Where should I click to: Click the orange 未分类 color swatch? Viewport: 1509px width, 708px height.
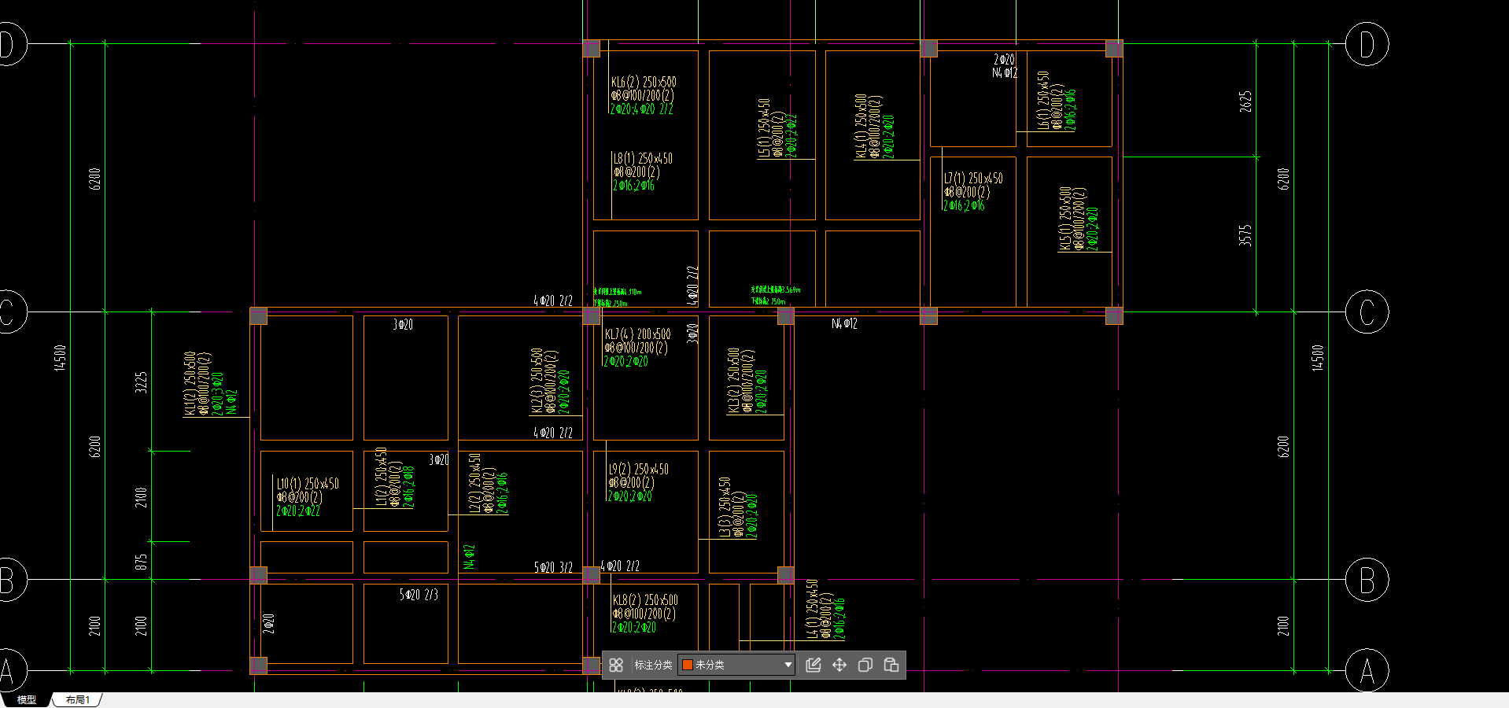(x=688, y=665)
